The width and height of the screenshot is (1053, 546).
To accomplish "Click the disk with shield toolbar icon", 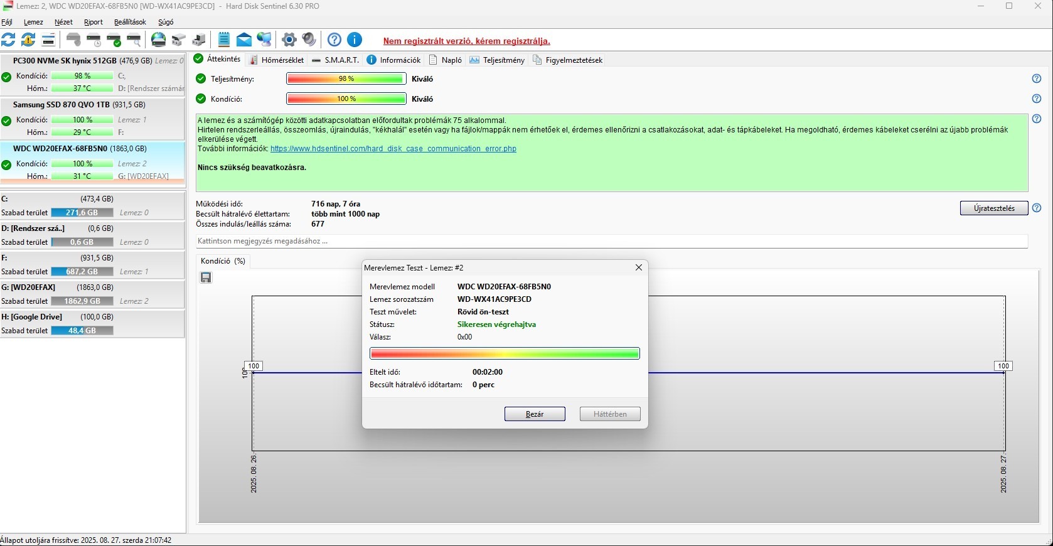I will click(x=73, y=40).
